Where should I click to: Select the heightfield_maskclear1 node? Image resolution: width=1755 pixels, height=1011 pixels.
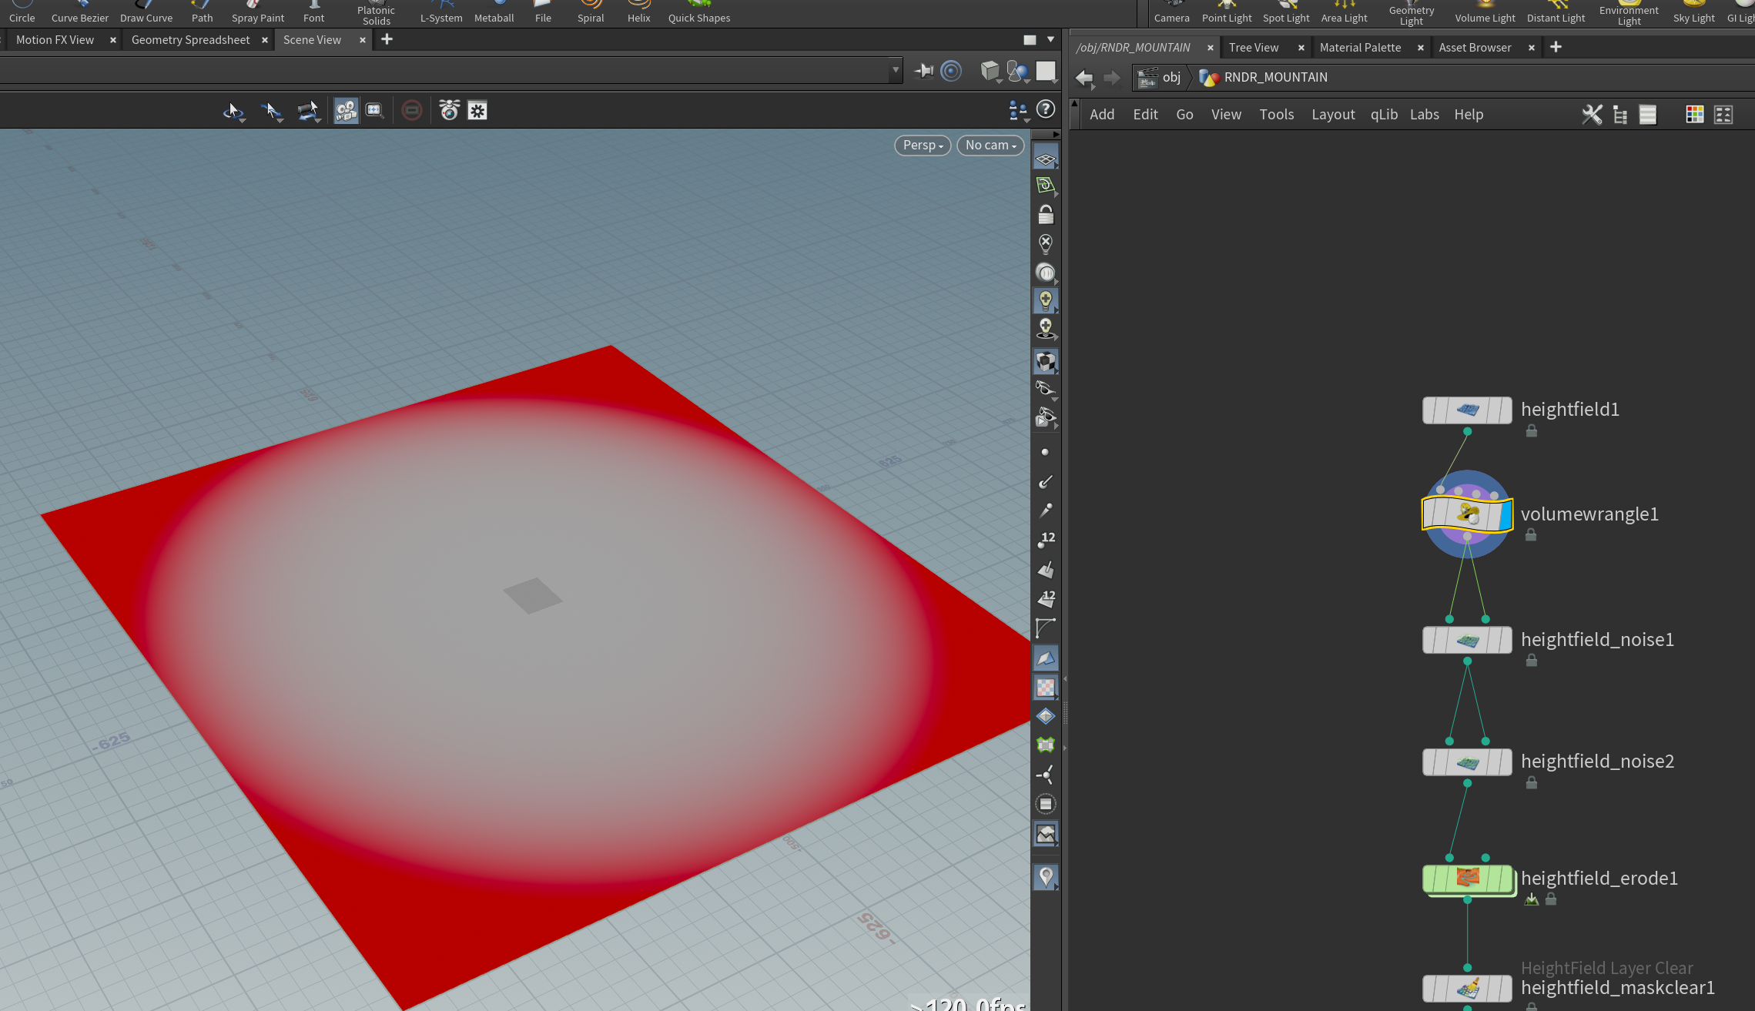[1467, 989]
